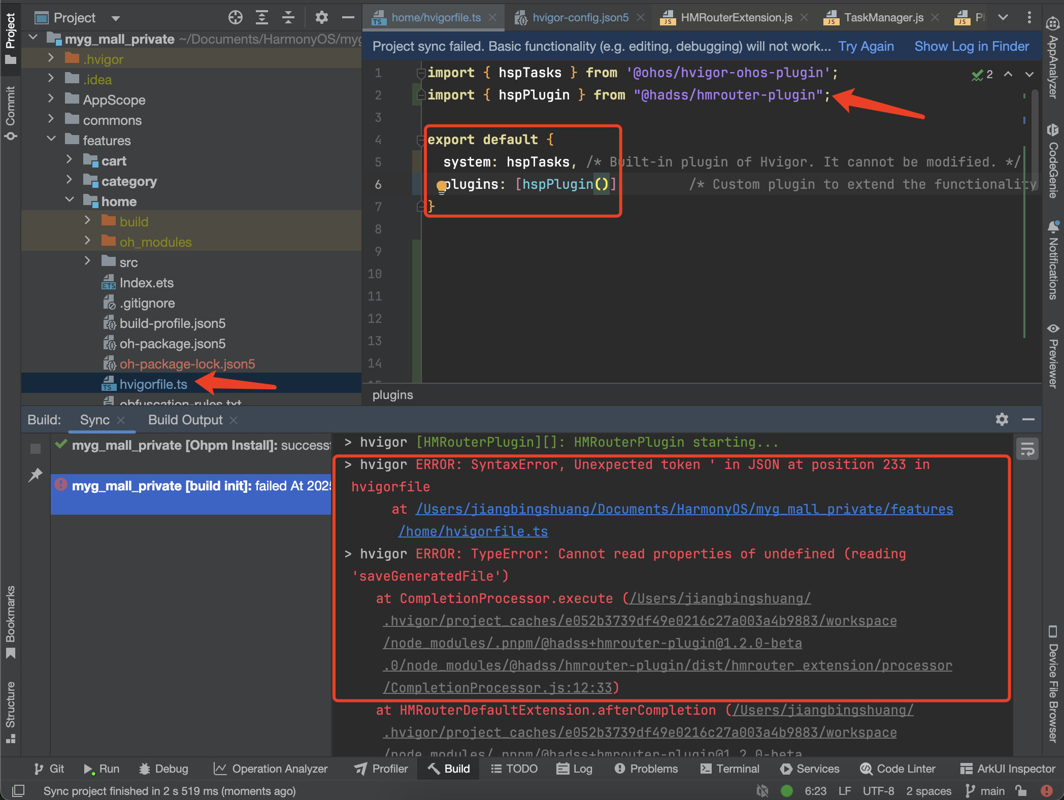
Task: Close the home/hvigorfile.ts tab
Action: (492, 17)
